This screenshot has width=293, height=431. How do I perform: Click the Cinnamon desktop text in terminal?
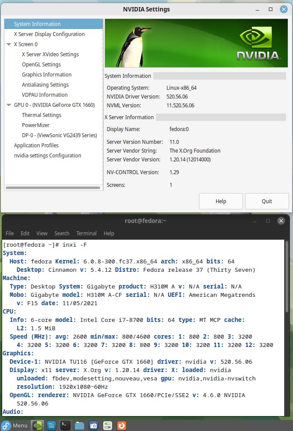point(62,270)
